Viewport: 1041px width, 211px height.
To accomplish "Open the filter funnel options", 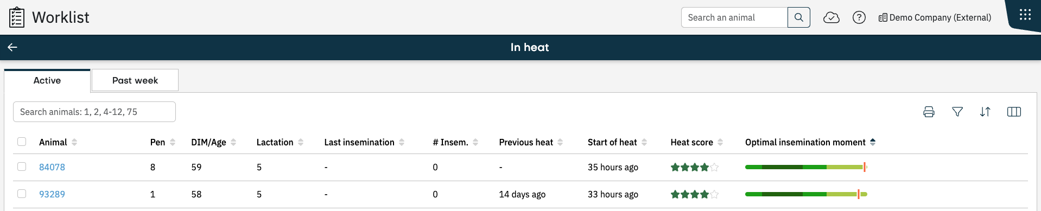I will click(957, 112).
